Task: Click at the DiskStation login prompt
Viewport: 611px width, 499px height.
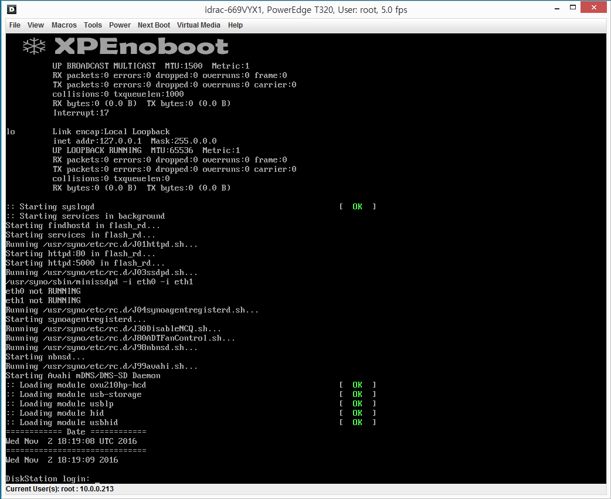Action: (x=48, y=478)
